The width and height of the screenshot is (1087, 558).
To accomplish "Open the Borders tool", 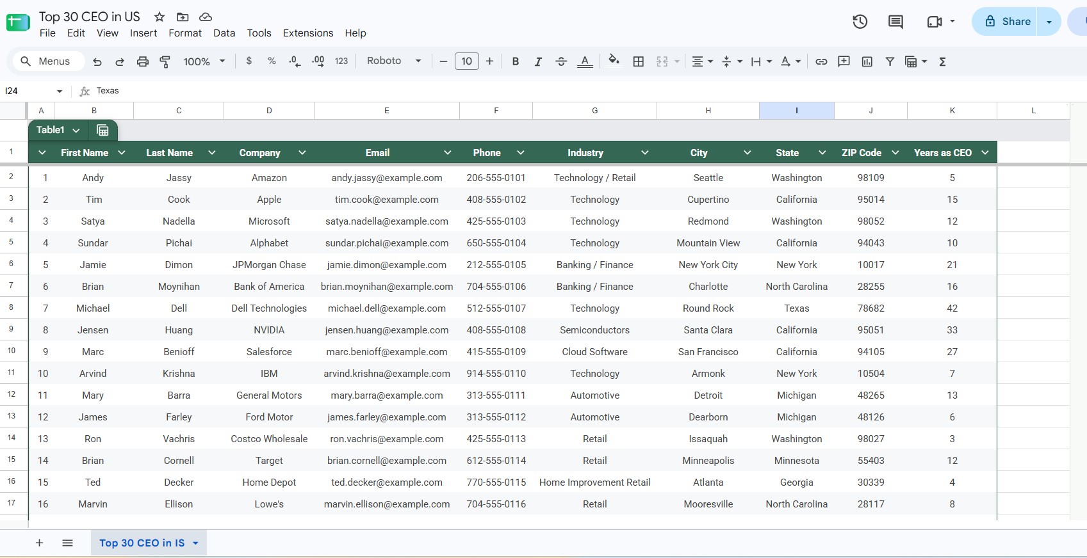I will pyautogui.click(x=639, y=61).
